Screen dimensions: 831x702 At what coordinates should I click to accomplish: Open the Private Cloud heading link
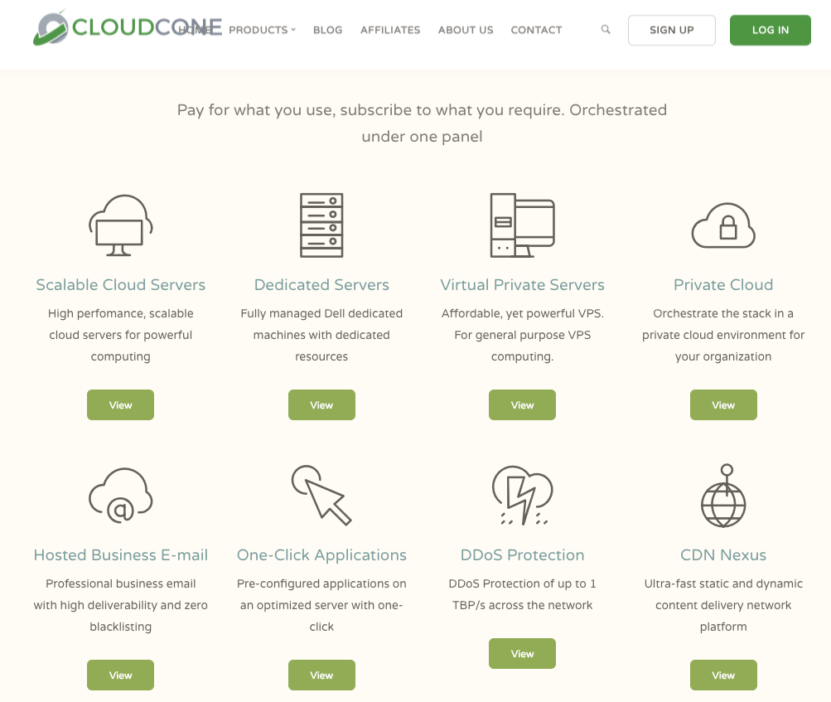(x=723, y=285)
